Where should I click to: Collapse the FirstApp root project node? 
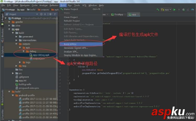click(6, 18)
